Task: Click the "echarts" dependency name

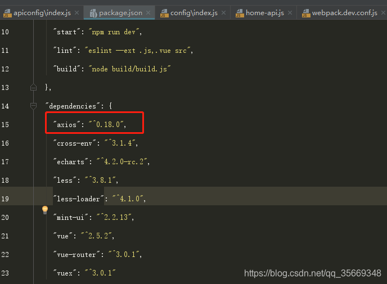Action: pos(70,161)
